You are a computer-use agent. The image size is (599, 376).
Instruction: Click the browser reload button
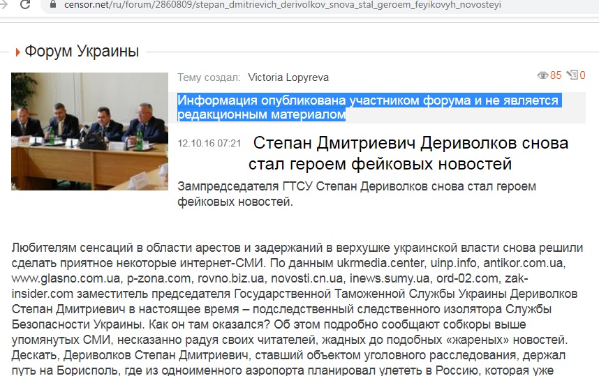[25, 5]
